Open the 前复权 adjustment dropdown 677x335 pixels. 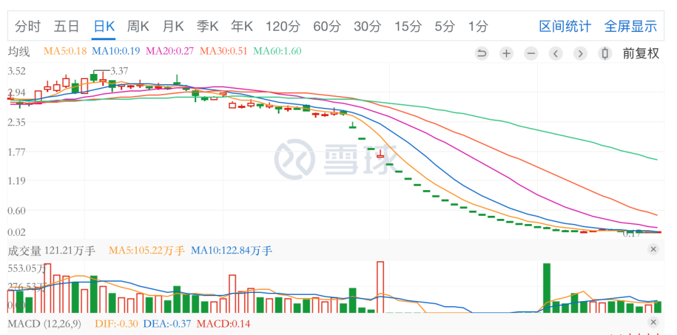(641, 53)
